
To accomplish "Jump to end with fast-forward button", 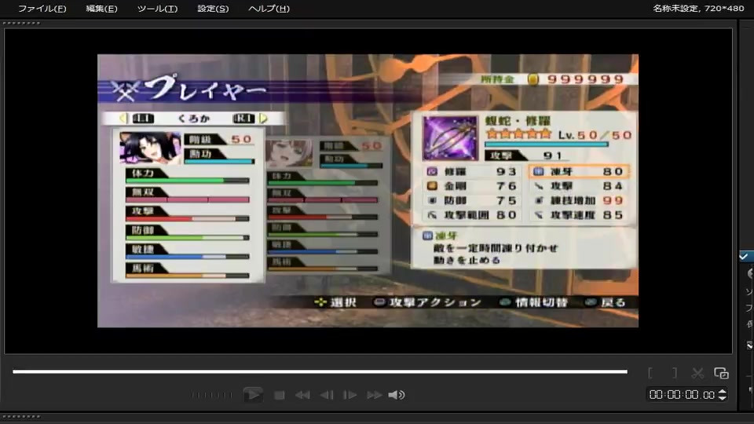I will [x=374, y=395].
